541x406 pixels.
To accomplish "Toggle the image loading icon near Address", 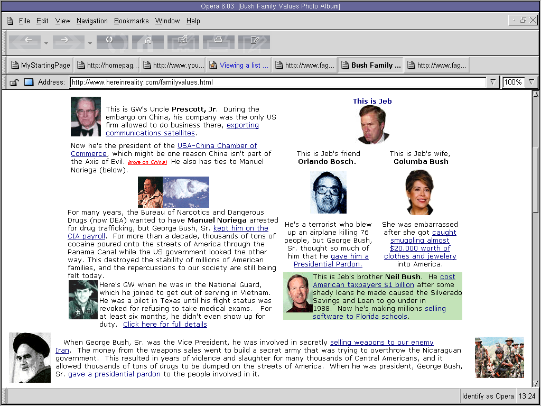I will (x=29, y=82).
